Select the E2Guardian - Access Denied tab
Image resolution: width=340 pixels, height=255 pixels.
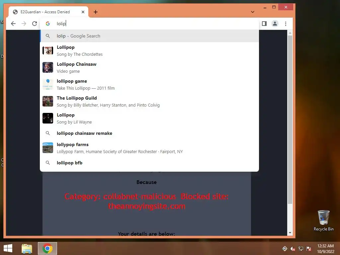click(48, 12)
